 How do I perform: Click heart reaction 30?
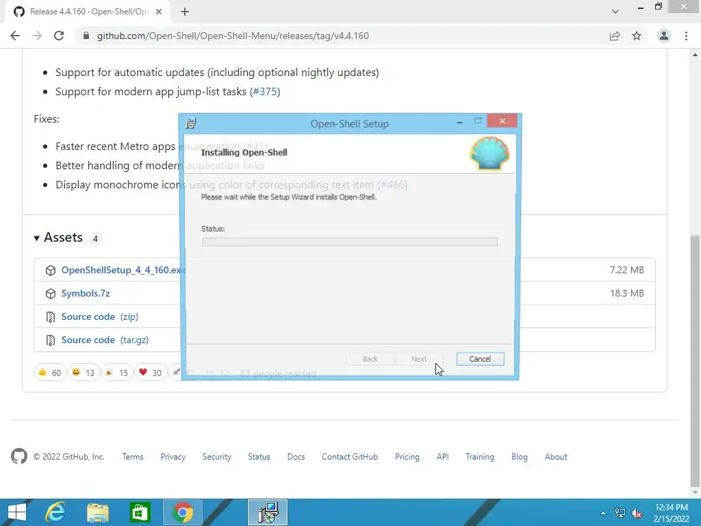point(150,372)
